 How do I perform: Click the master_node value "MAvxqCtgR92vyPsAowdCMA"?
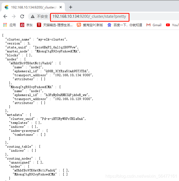(57, 51)
